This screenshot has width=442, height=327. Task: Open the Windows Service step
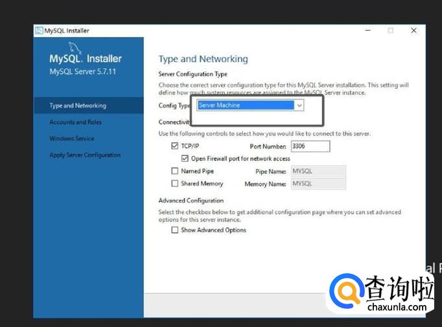pyautogui.click(x=71, y=139)
